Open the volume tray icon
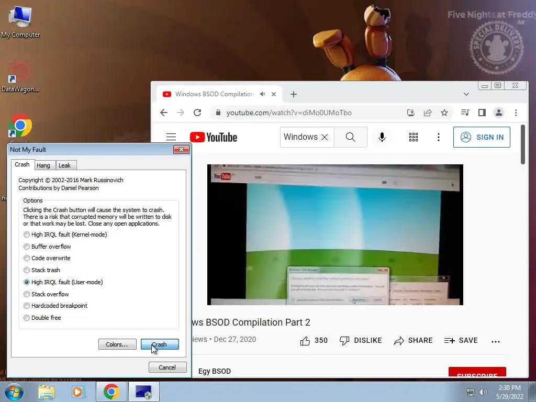This screenshot has width=536, height=402. [483, 392]
